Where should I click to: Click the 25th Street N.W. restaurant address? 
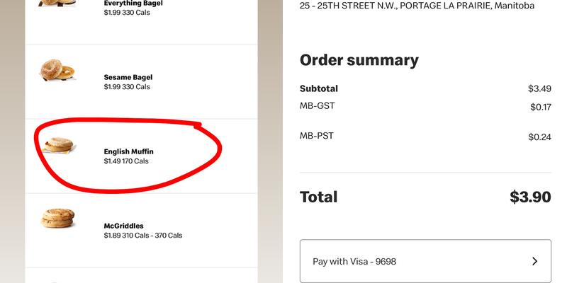coord(417,6)
